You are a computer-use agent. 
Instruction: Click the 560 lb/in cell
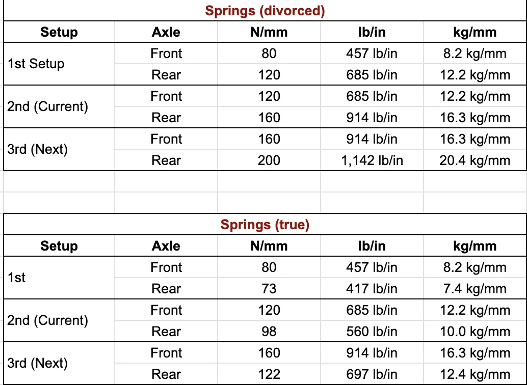coord(372,331)
